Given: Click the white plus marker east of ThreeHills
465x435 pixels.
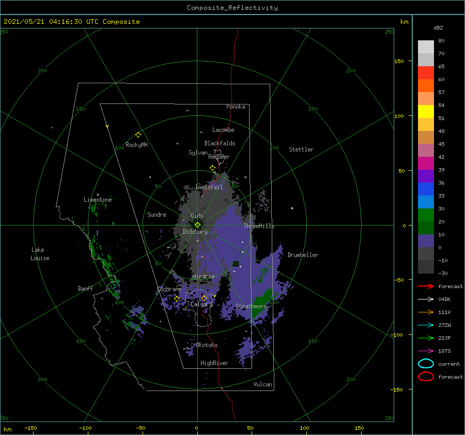Looking at the screenshot, I should click(292, 208).
